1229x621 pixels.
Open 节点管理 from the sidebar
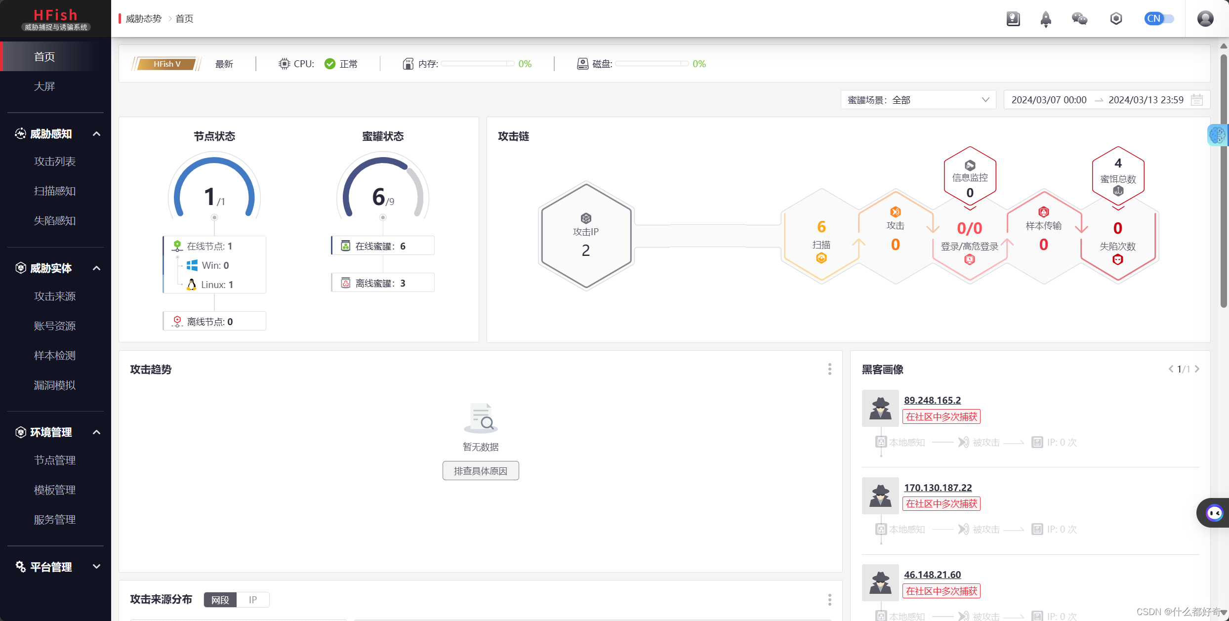point(54,459)
